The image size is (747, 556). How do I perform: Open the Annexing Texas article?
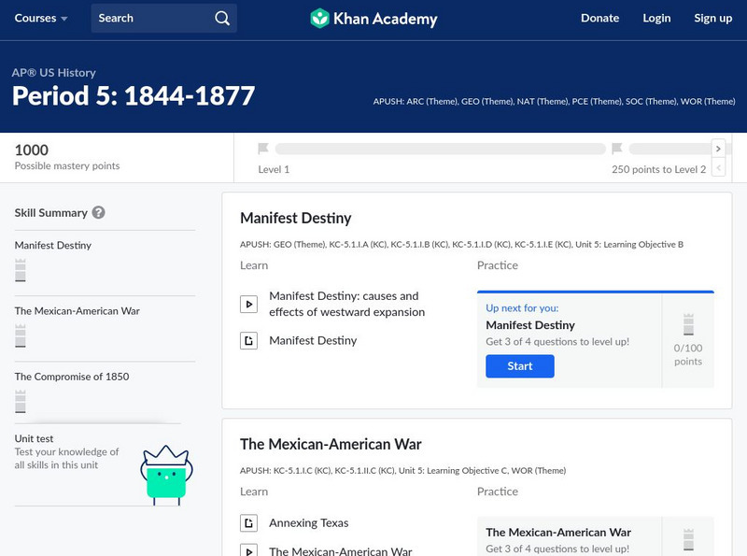pos(309,523)
